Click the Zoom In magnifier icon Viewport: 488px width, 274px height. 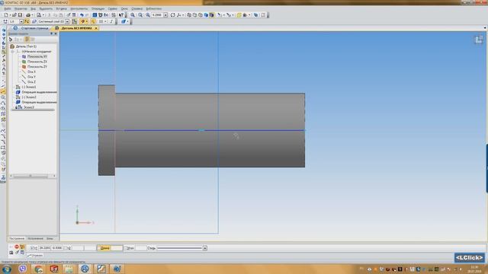coord(133,15)
